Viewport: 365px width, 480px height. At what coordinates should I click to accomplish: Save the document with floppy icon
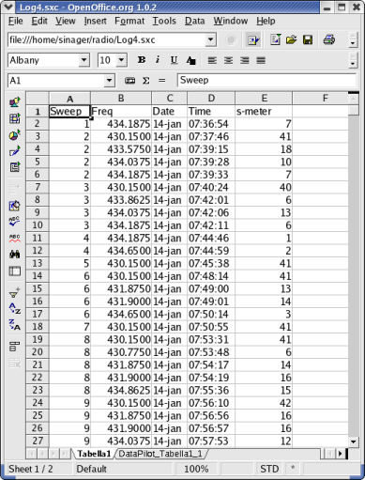308,39
